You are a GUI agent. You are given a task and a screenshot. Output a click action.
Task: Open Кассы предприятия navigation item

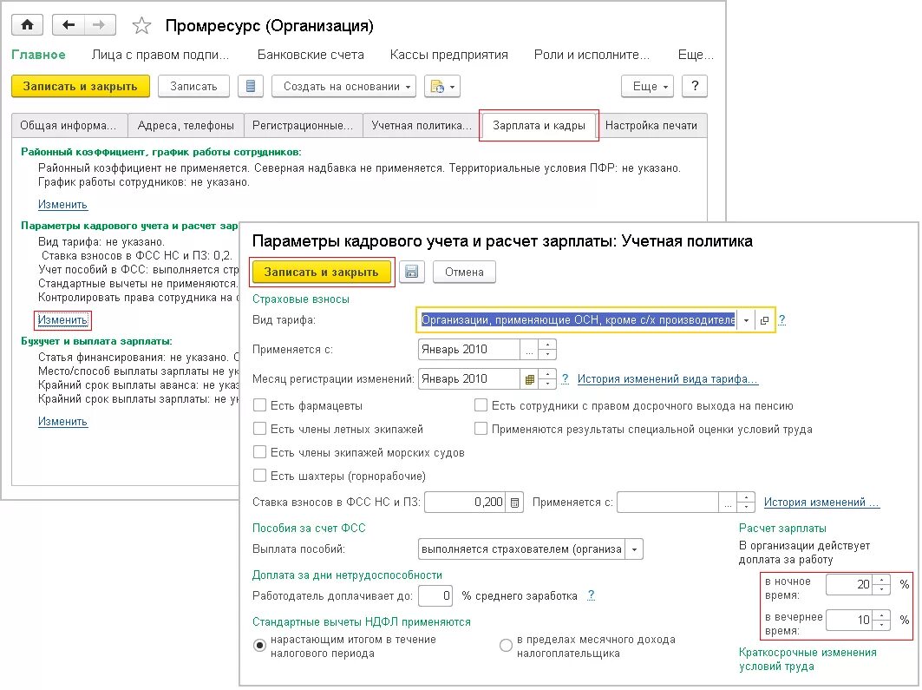click(x=448, y=55)
